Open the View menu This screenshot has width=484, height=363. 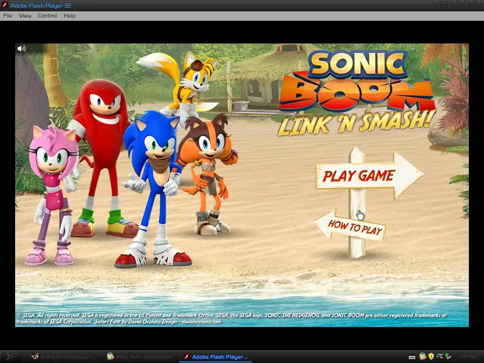(25, 16)
